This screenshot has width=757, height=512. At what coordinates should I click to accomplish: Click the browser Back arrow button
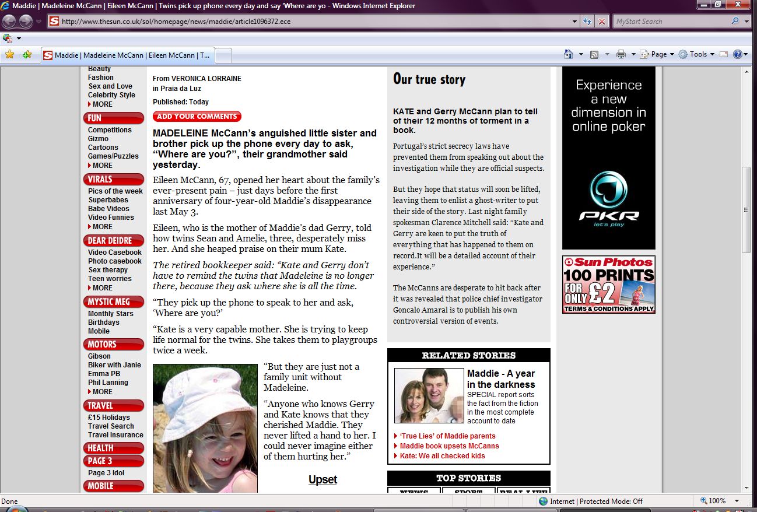point(9,22)
